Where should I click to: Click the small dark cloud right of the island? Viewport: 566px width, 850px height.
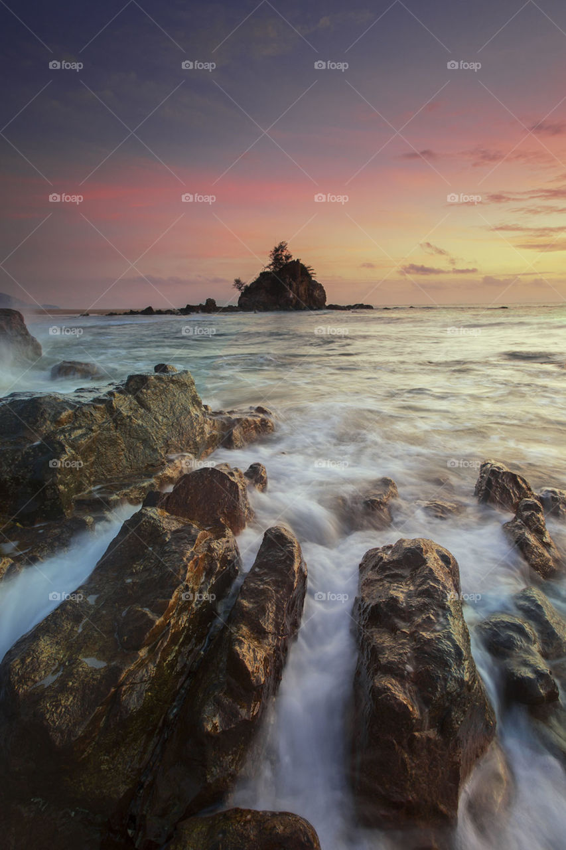coord(435,270)
